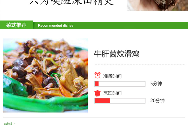Click the 5分钟 time value
This screenshot has width=188, height=125.
[x=156, y=83]
